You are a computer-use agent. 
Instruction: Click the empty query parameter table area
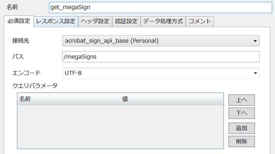tap(120, 127)
